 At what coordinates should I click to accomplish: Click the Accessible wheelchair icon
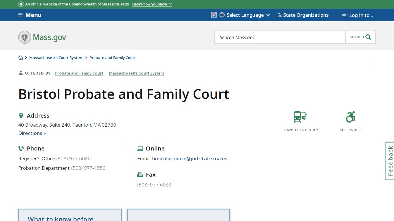click(x=350, y=117)
